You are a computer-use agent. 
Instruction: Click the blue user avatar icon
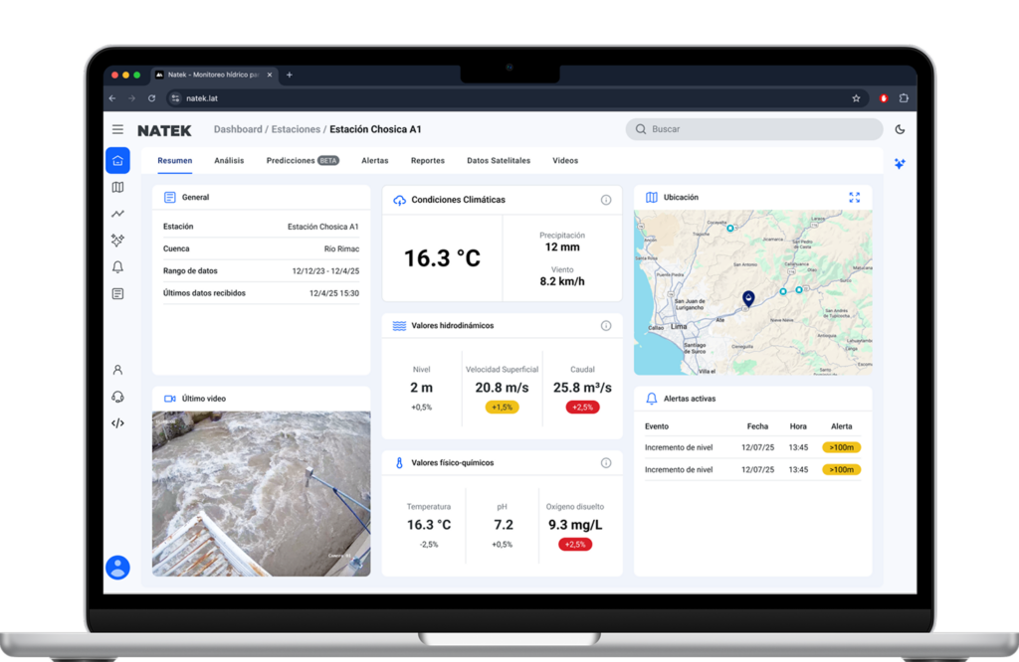[117, 568]
